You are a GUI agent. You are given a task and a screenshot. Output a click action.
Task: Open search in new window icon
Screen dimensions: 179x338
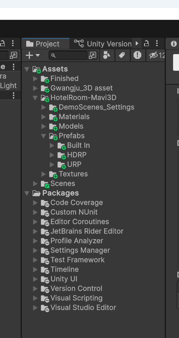92,55
